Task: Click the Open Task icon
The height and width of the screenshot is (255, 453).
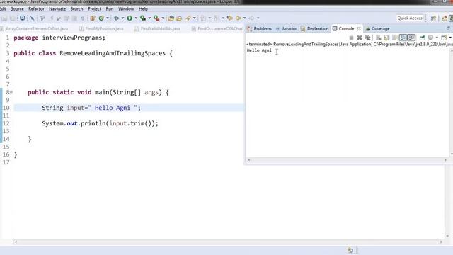Action: coord(179,18)
